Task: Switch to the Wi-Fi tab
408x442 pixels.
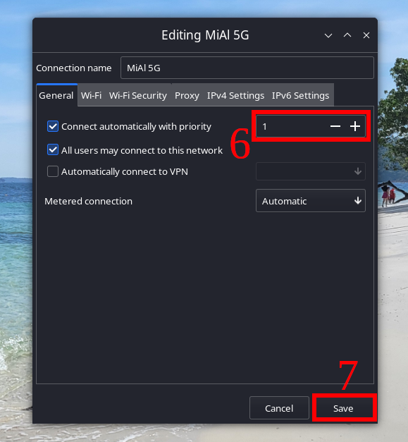Action: (x=92, y=96)
